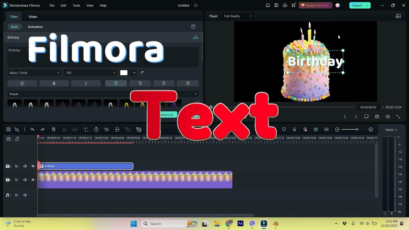Choose the selection pointer tool in timeline toolbar

click(x=17, y=129)
